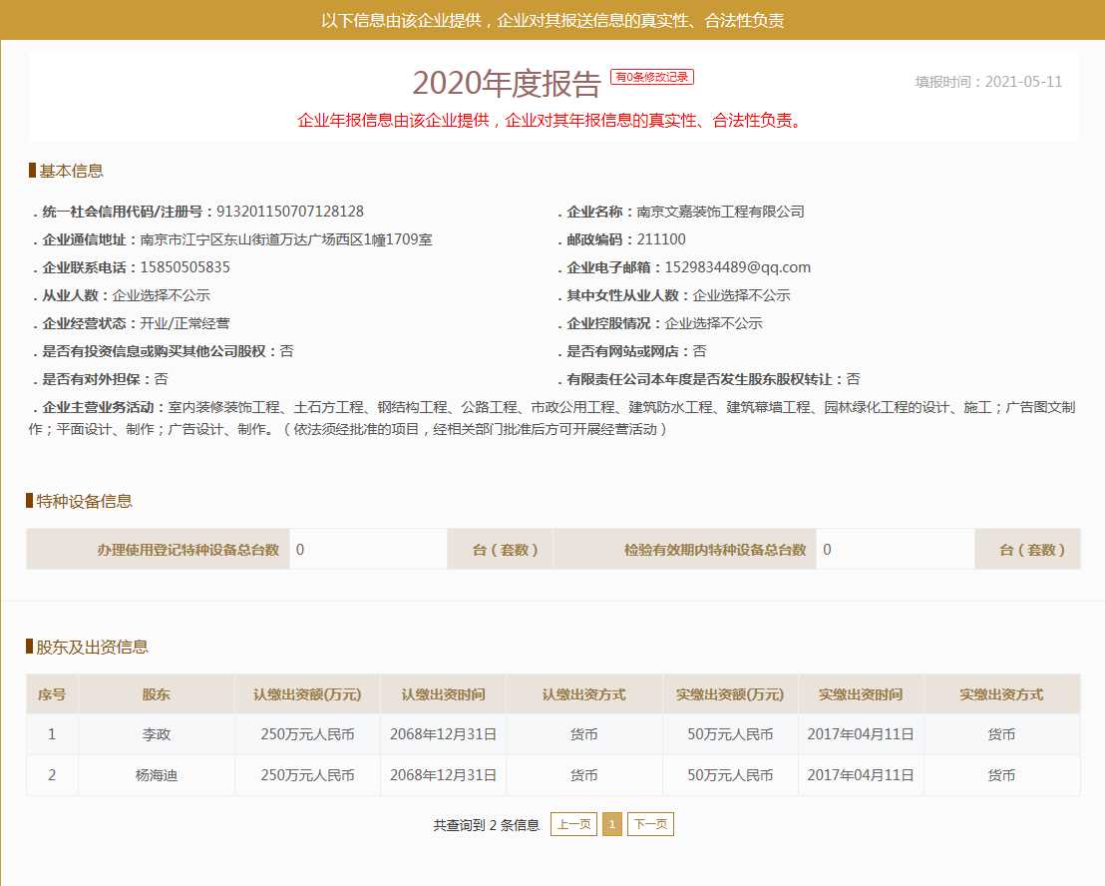Open the 有0条修改记录 modification records badge

(x=652, y=77)
